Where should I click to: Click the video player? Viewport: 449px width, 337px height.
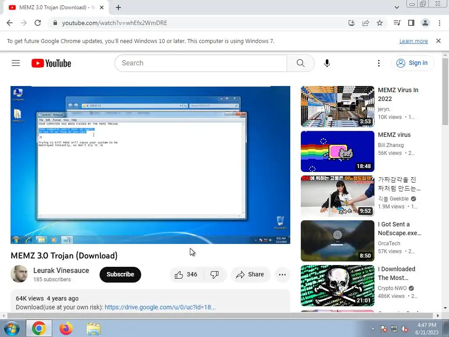pos(150,165)
